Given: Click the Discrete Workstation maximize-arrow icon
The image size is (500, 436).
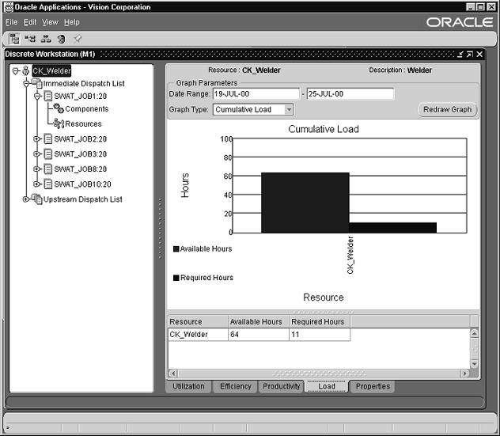Looking at the screenshot, I should tap(470, 55).
